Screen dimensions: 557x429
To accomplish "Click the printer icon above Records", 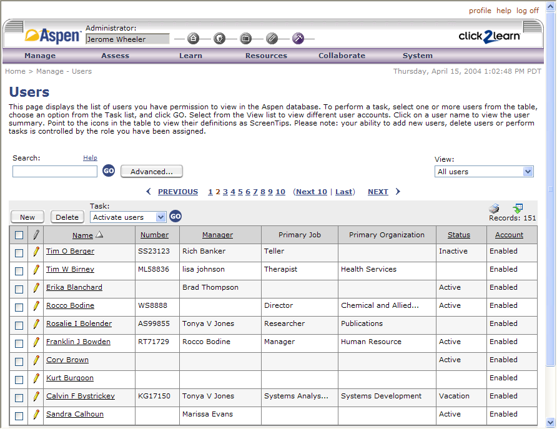I will [x=494, y=209].
